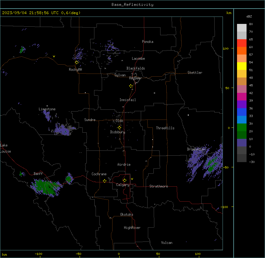Click the Stettler city label

click(x=195, y=73)
